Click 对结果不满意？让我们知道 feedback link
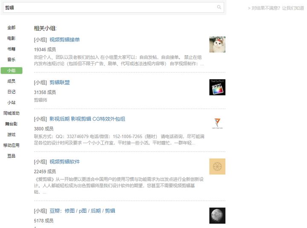This screenshot has width=307, height=228. pyautogui.click(x=276, y=8)
